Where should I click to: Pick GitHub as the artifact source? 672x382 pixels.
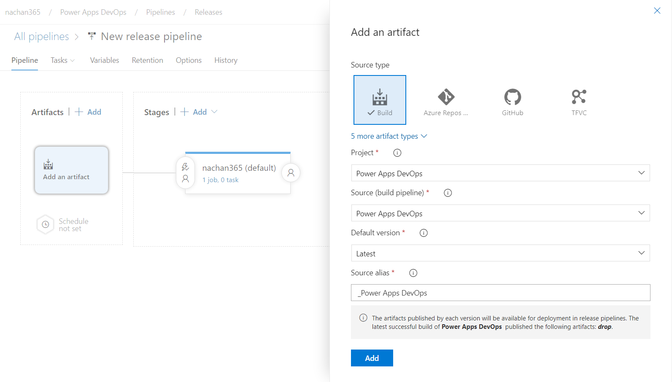[513, 102]
